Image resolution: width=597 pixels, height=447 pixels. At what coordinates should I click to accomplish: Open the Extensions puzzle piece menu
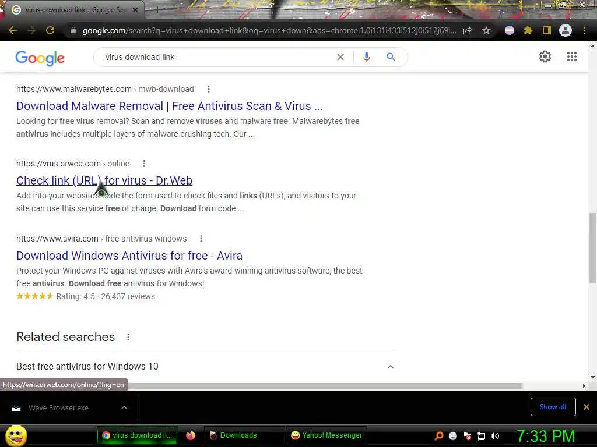click(x=528, y=30)
